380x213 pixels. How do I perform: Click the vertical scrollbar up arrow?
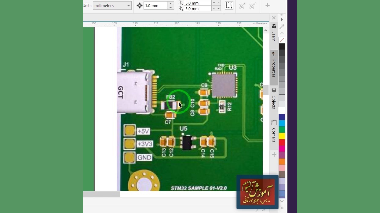265,30
